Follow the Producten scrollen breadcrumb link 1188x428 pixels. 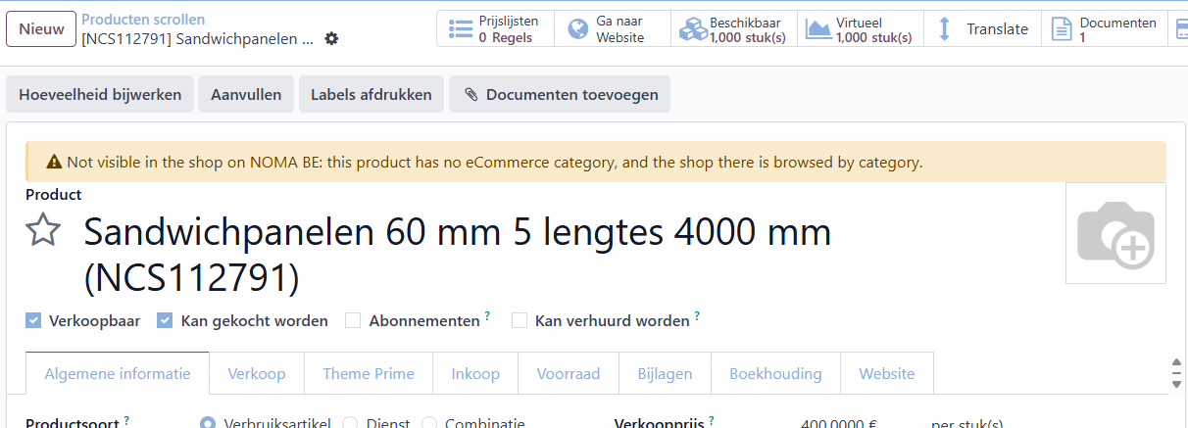pos(143,20)
